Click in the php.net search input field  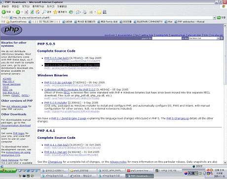coord(167,38)
